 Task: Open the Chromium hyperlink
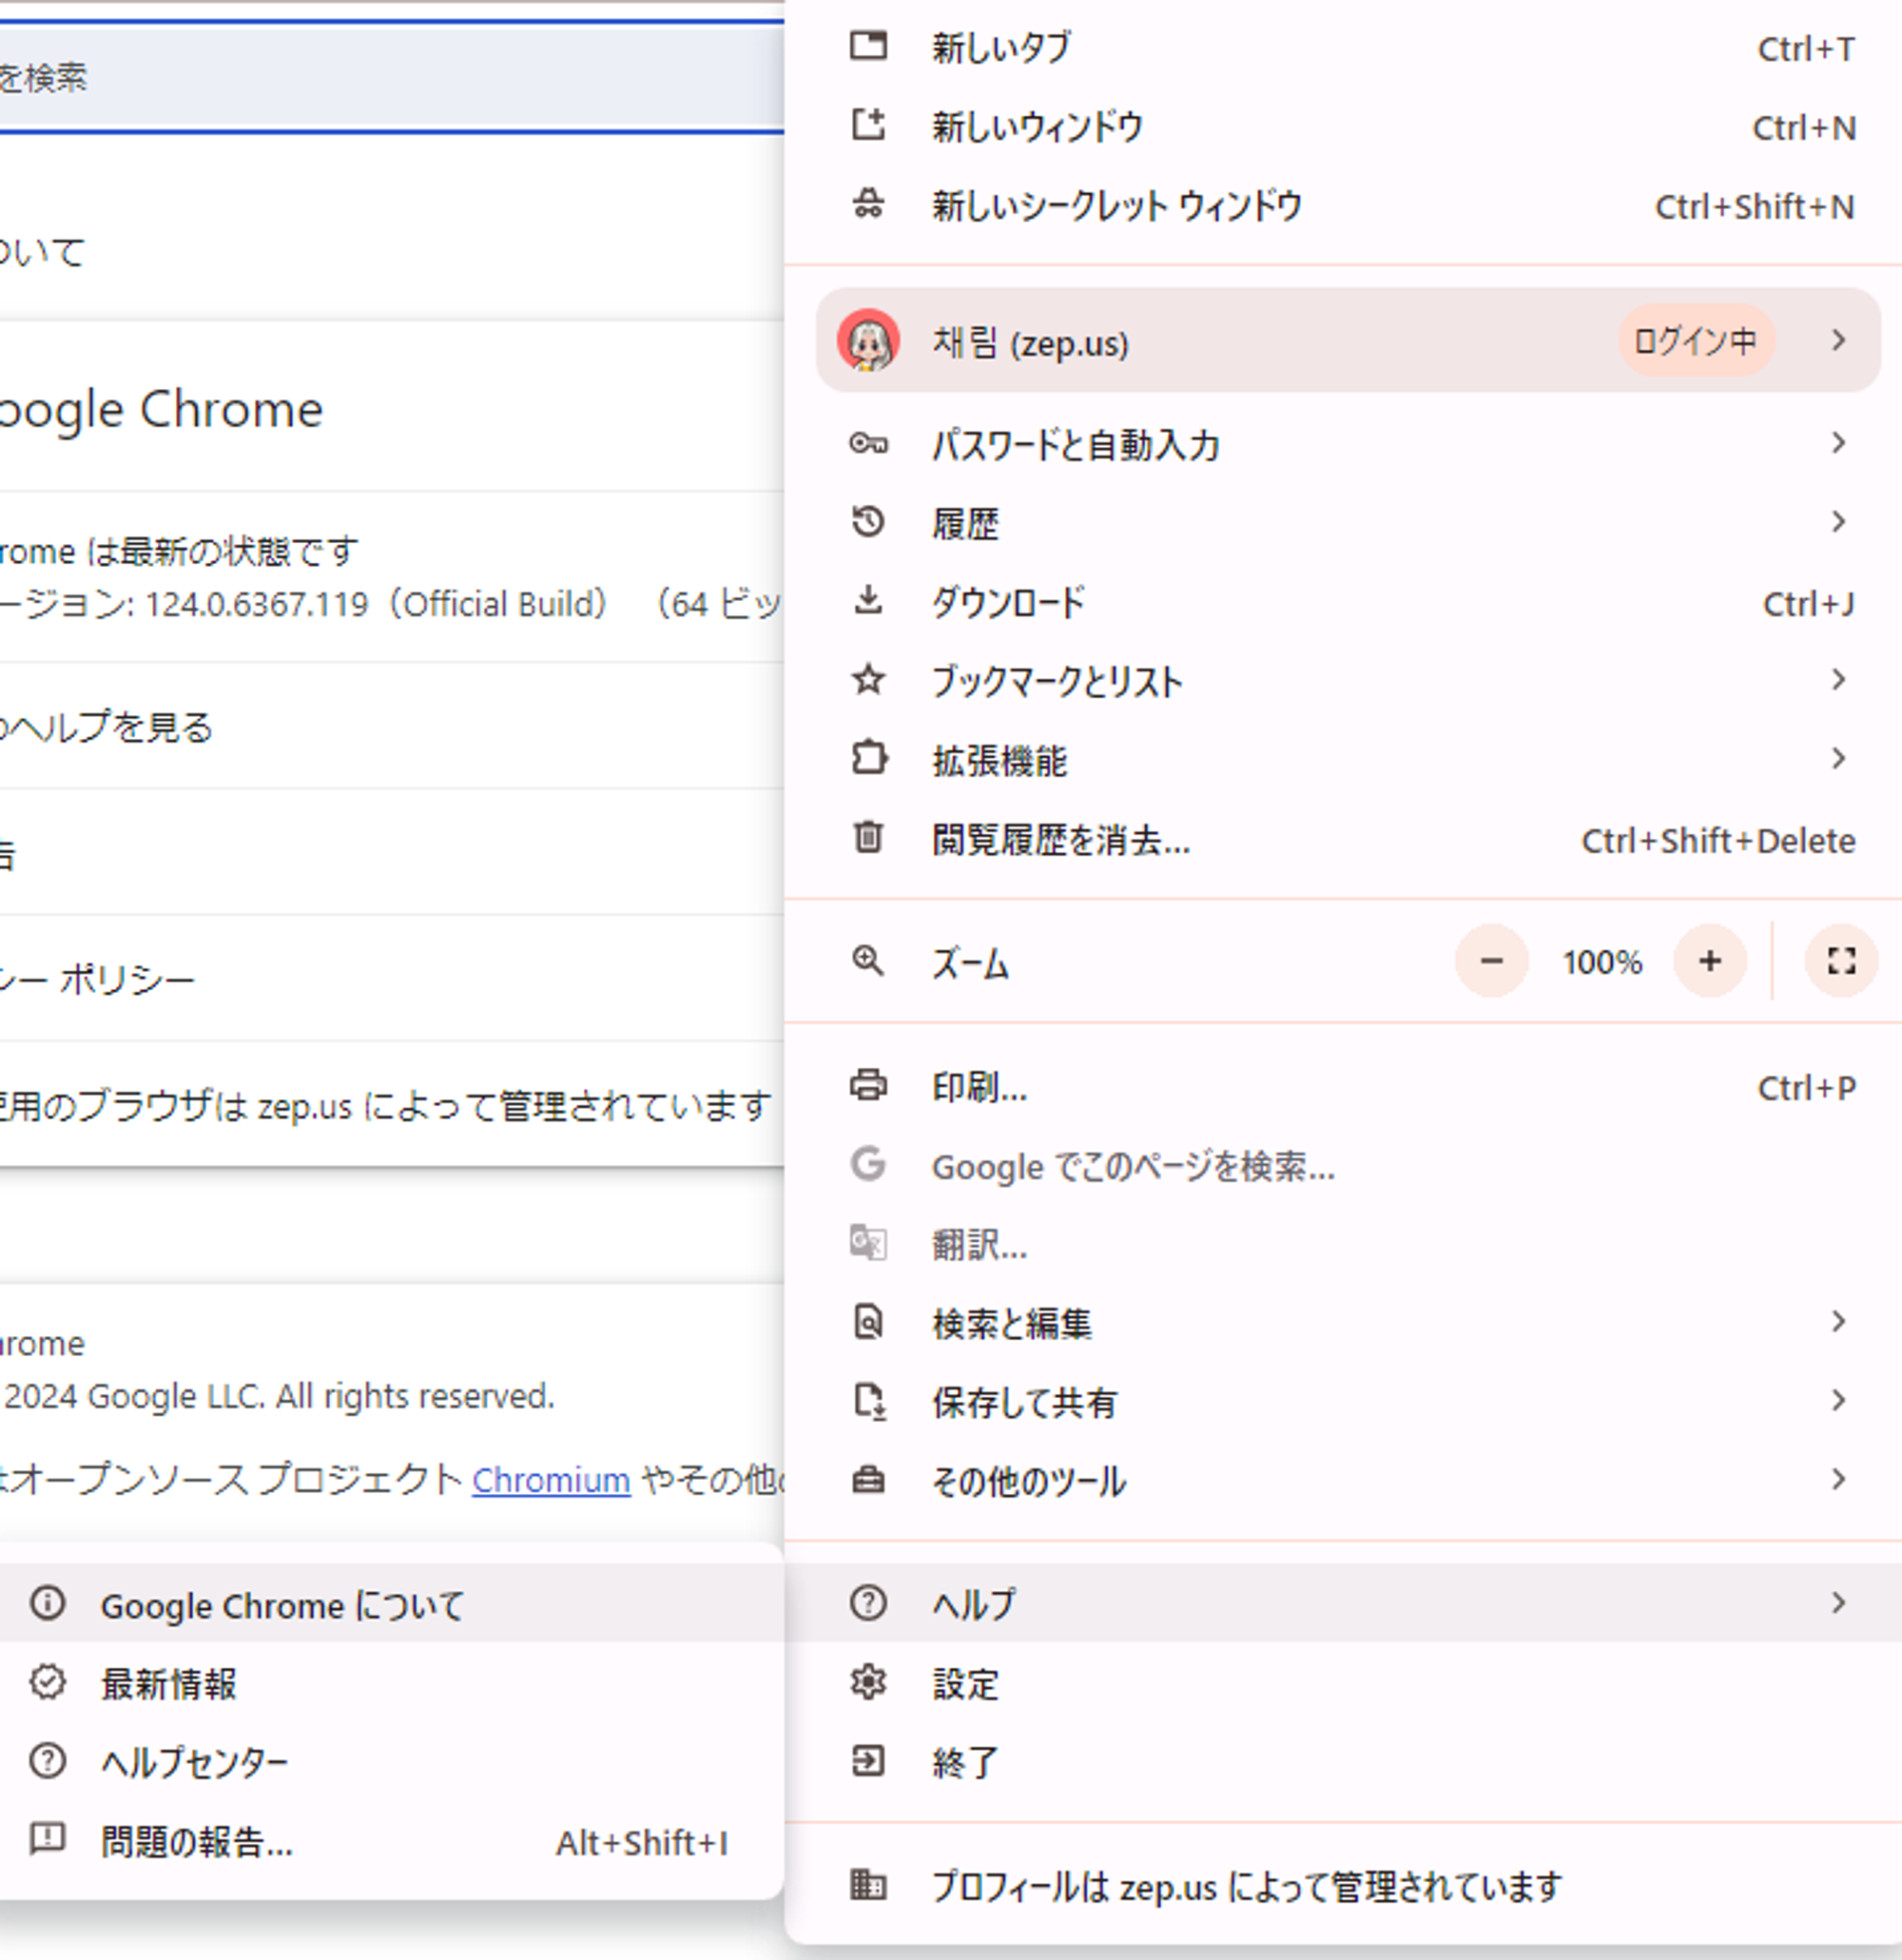(551, 1479)
